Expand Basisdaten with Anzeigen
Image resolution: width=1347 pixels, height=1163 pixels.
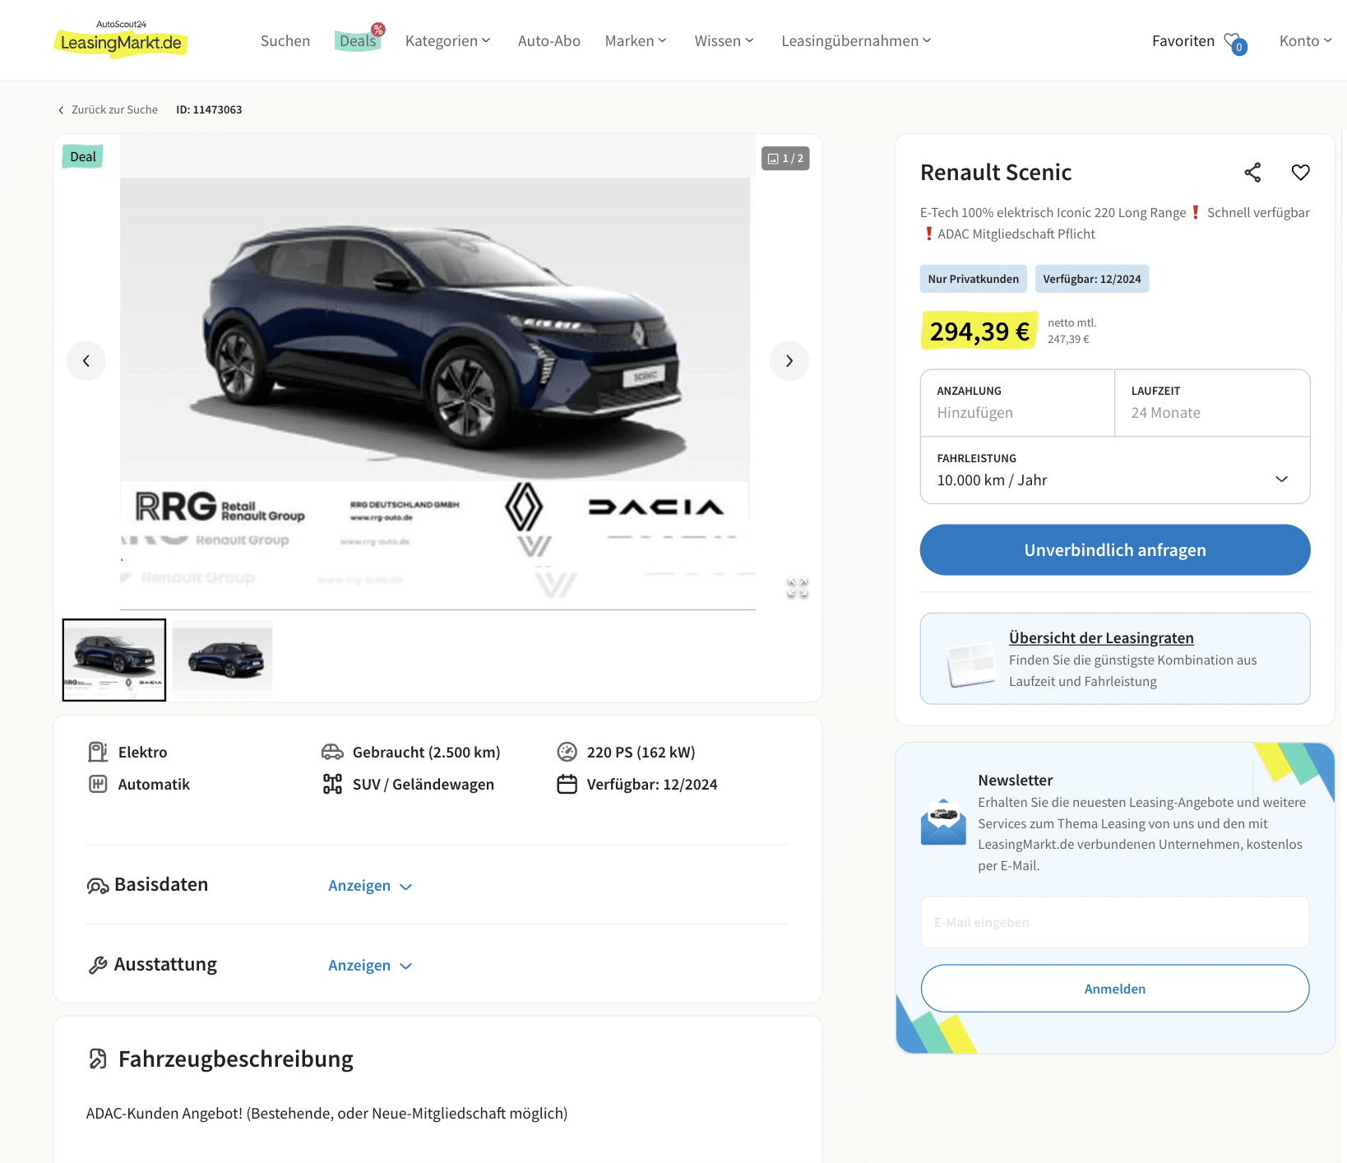tap(370, 886)
